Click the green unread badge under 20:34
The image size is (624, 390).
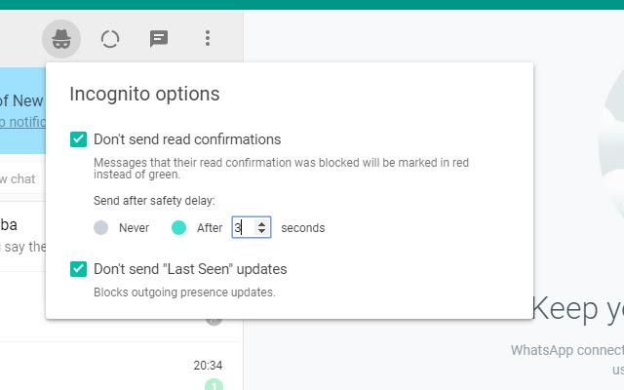coord(214,384)
